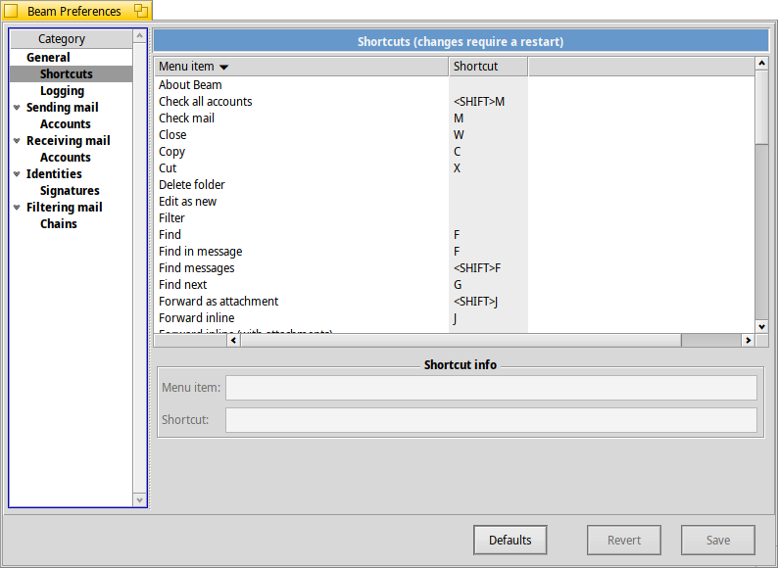The image size is (778, 568).
Task: Sort by the Menu item column header
Action: pos(301,67)
